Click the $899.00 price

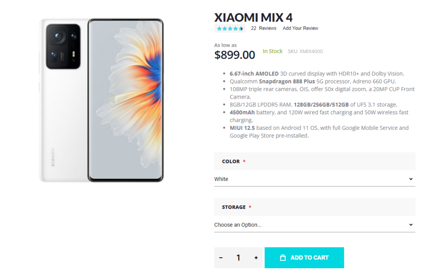click(234, 55)
